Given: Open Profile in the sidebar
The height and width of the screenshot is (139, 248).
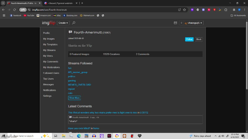Looking at the screenshot, I should click(x=46, y=33).
